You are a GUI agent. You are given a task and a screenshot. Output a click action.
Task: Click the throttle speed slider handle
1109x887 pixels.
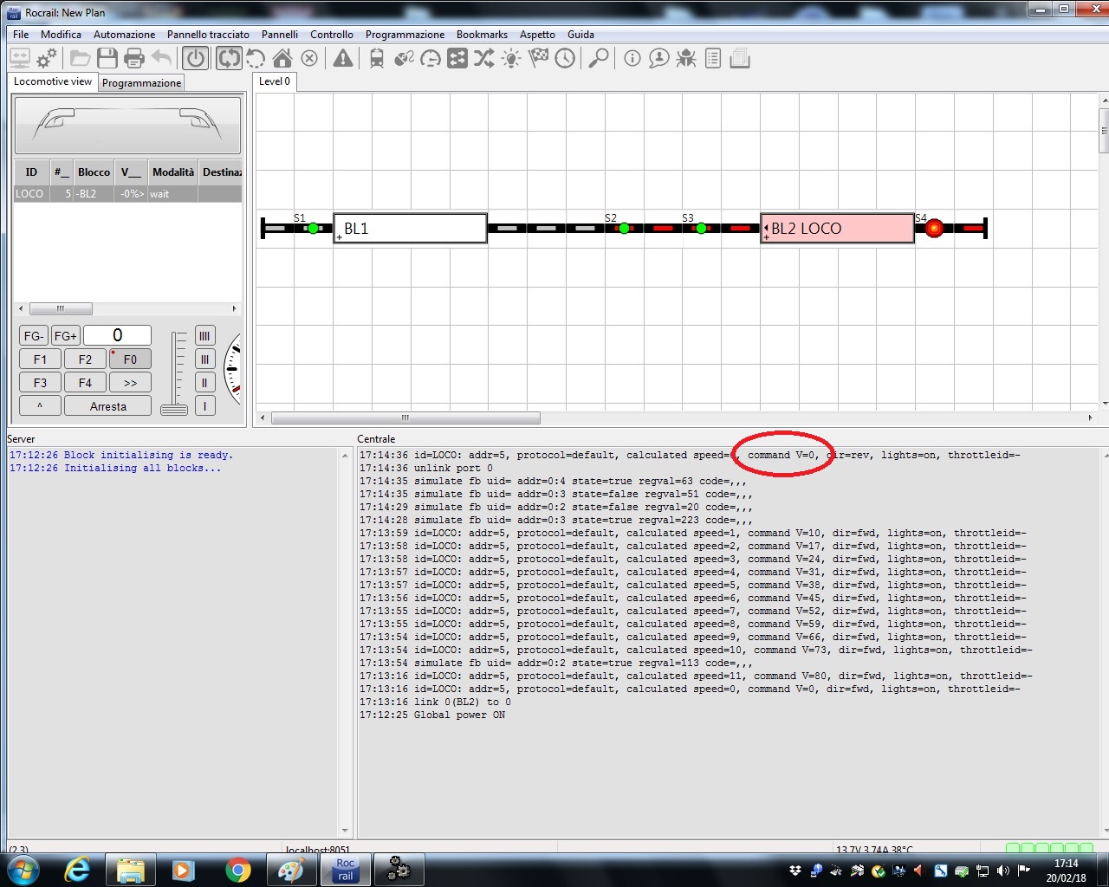(x=174, y=409)
